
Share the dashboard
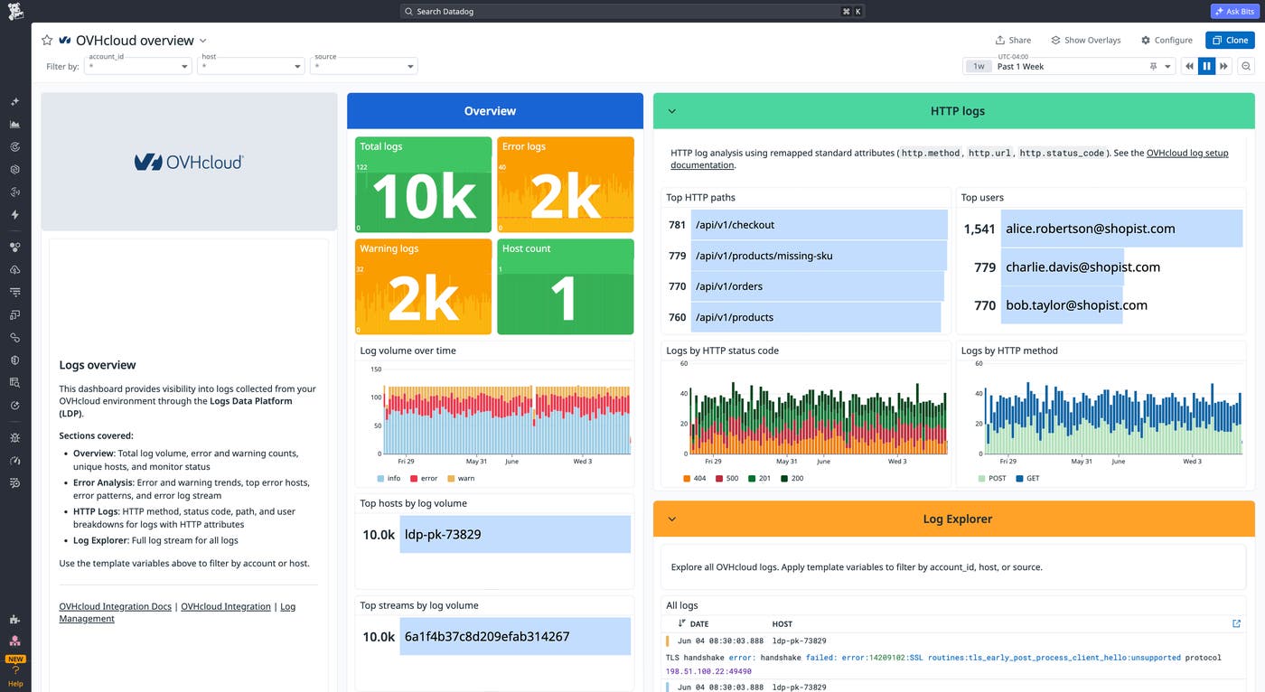click(x=1013, y=40)
